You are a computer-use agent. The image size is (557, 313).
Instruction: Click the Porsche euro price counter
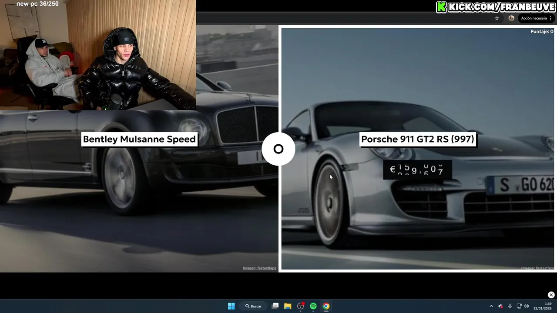417,170
